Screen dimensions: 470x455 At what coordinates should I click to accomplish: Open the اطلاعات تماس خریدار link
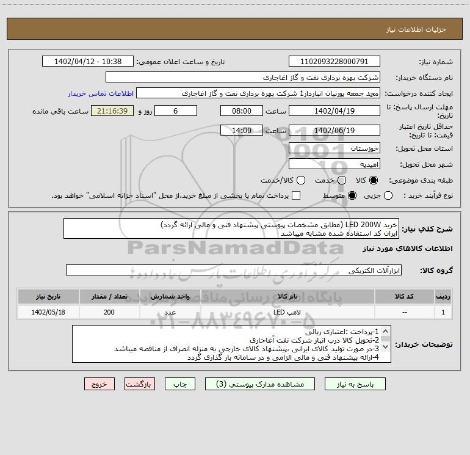101,93
